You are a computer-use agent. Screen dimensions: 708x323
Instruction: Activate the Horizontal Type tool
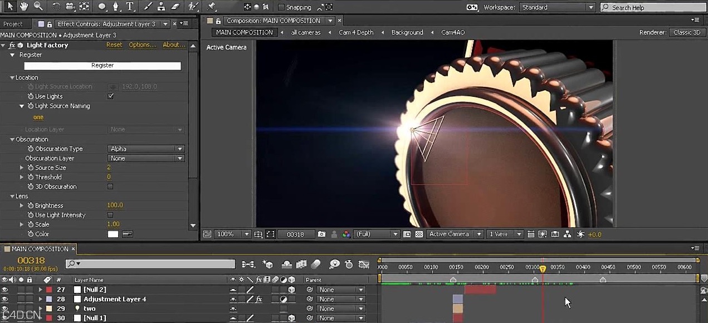129,7
